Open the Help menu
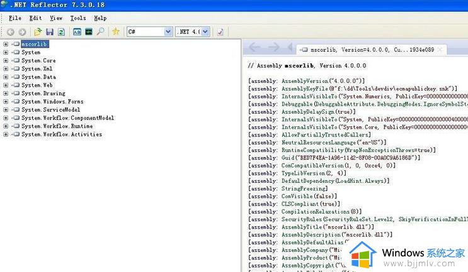Image resolution: width=468 pixels, height=272 pixels. click(100, 18)
